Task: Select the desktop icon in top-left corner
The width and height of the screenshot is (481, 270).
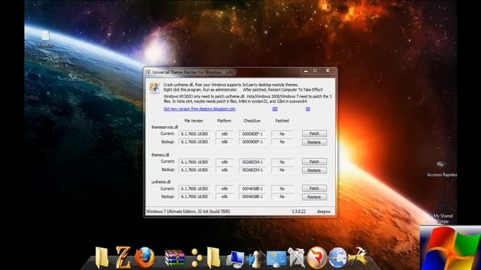Action: 46,39
